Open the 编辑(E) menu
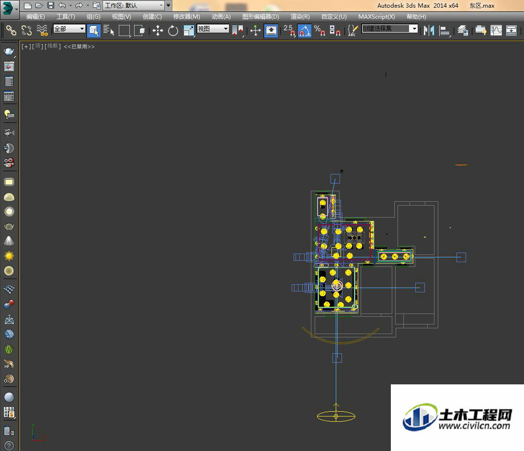524x451 pixels. coord(35,17)
